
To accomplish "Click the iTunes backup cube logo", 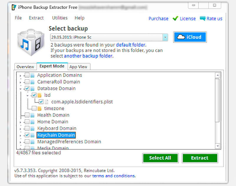I will (x=31, y=42).
